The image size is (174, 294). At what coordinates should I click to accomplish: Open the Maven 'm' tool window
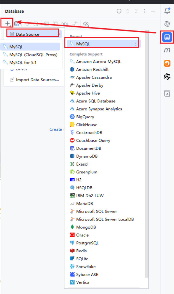(167, 50)
